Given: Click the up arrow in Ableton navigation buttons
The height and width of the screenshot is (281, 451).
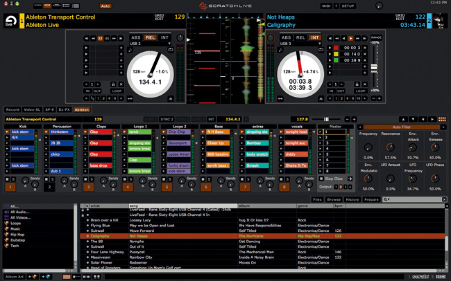Looking at the screenshot, I should pos(403,119).
